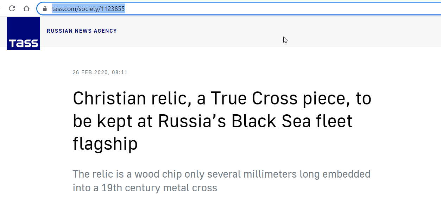Click the publication time 08:11

[x=120, y=72]
